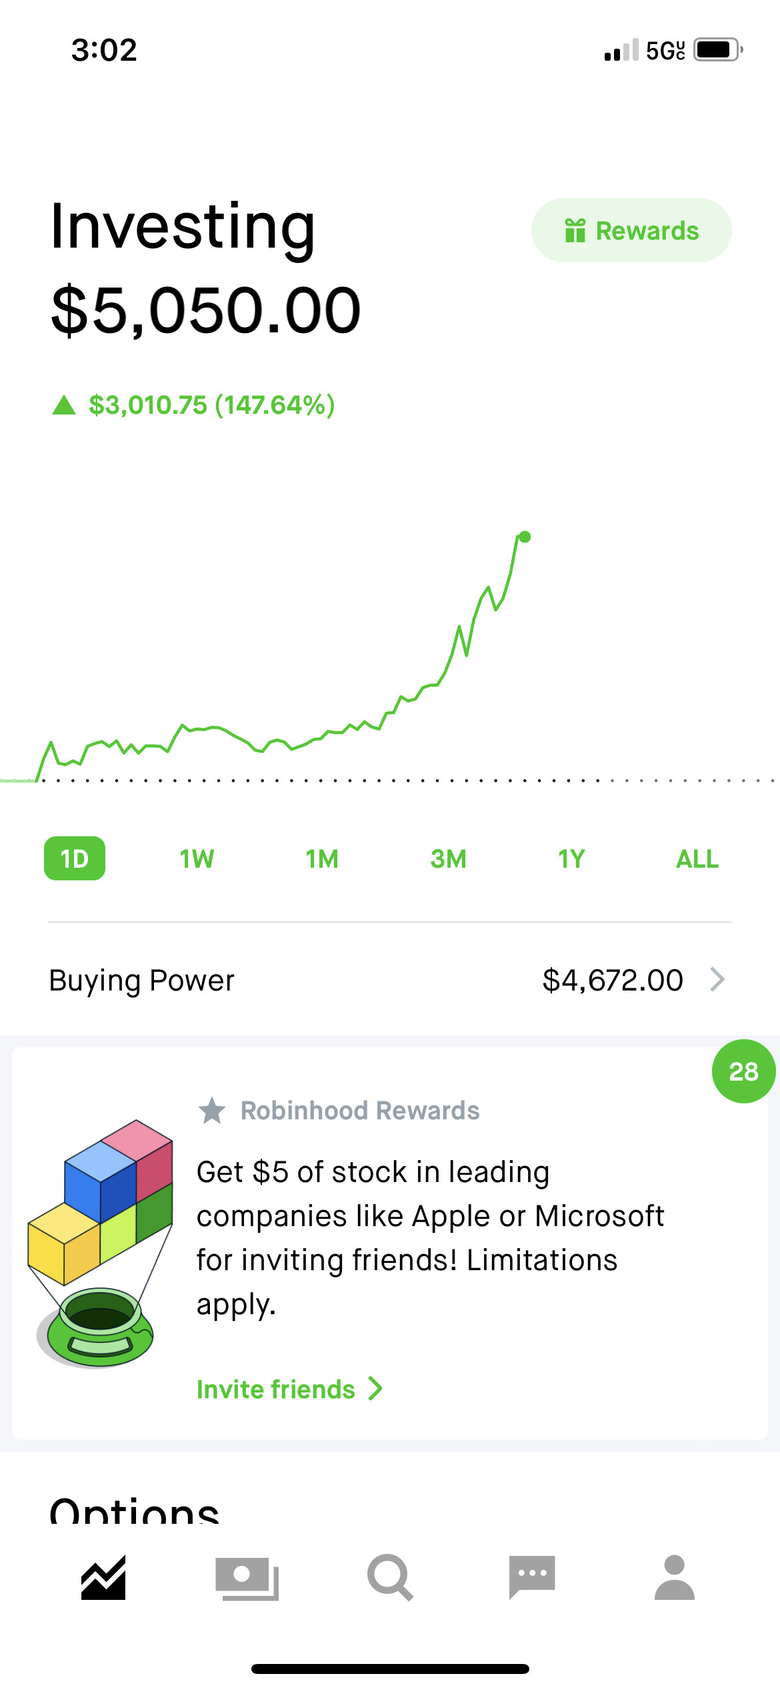The width and height of the screenshot is (780, 1690).
Task: Tap the star icon beside Robinhood Rewards
Action: [x=212, y=1111]
